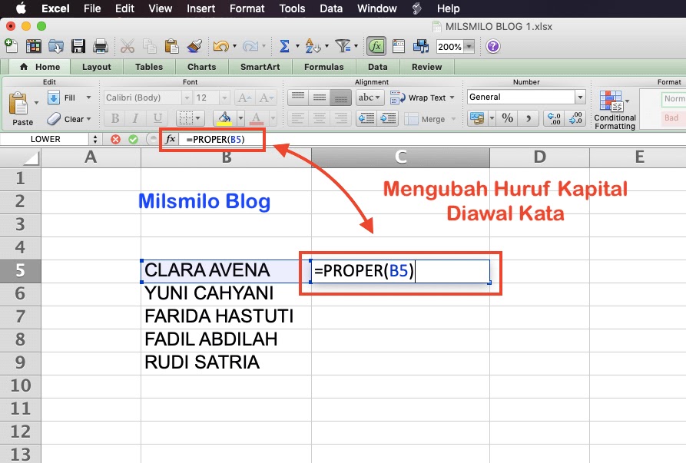Select the Format Painter brush icon
The height and width of the screenshot is (463, 686).
pyautogui.click(x=194, y=46)
